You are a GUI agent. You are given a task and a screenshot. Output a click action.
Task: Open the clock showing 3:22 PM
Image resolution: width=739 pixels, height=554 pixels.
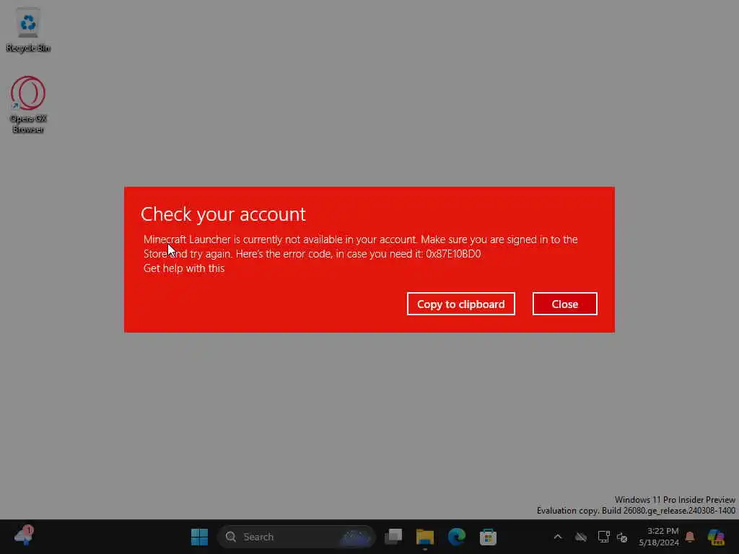(659, 537)
